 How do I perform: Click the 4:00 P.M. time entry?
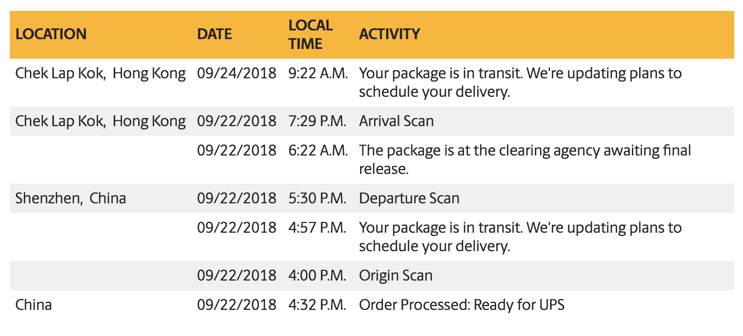(x=317, y=275)
